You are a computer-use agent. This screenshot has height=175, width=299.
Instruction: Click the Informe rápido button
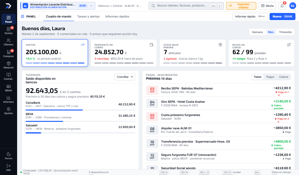[250, 17]
